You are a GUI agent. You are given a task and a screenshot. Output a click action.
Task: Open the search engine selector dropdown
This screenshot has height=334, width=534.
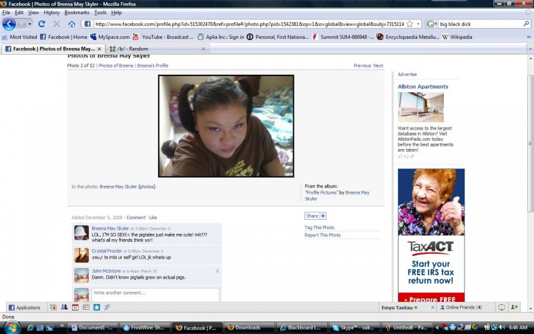[x=432, y=24]
